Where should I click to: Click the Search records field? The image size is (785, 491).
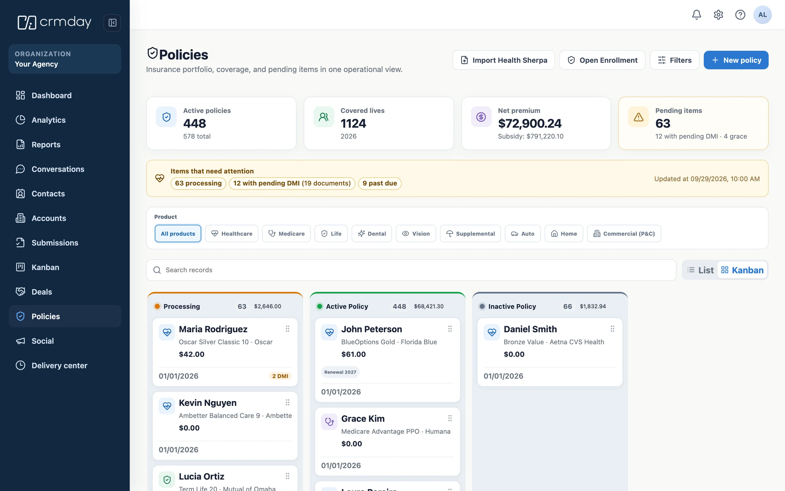411,270
